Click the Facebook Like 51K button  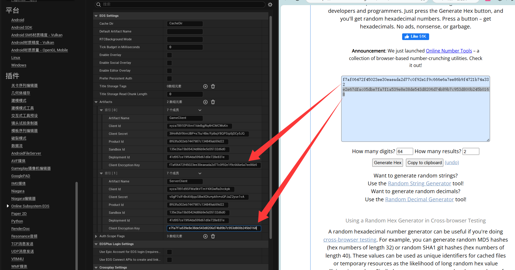[415, 37]
